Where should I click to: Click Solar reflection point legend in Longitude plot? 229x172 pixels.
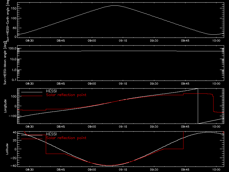pos(66,95)
